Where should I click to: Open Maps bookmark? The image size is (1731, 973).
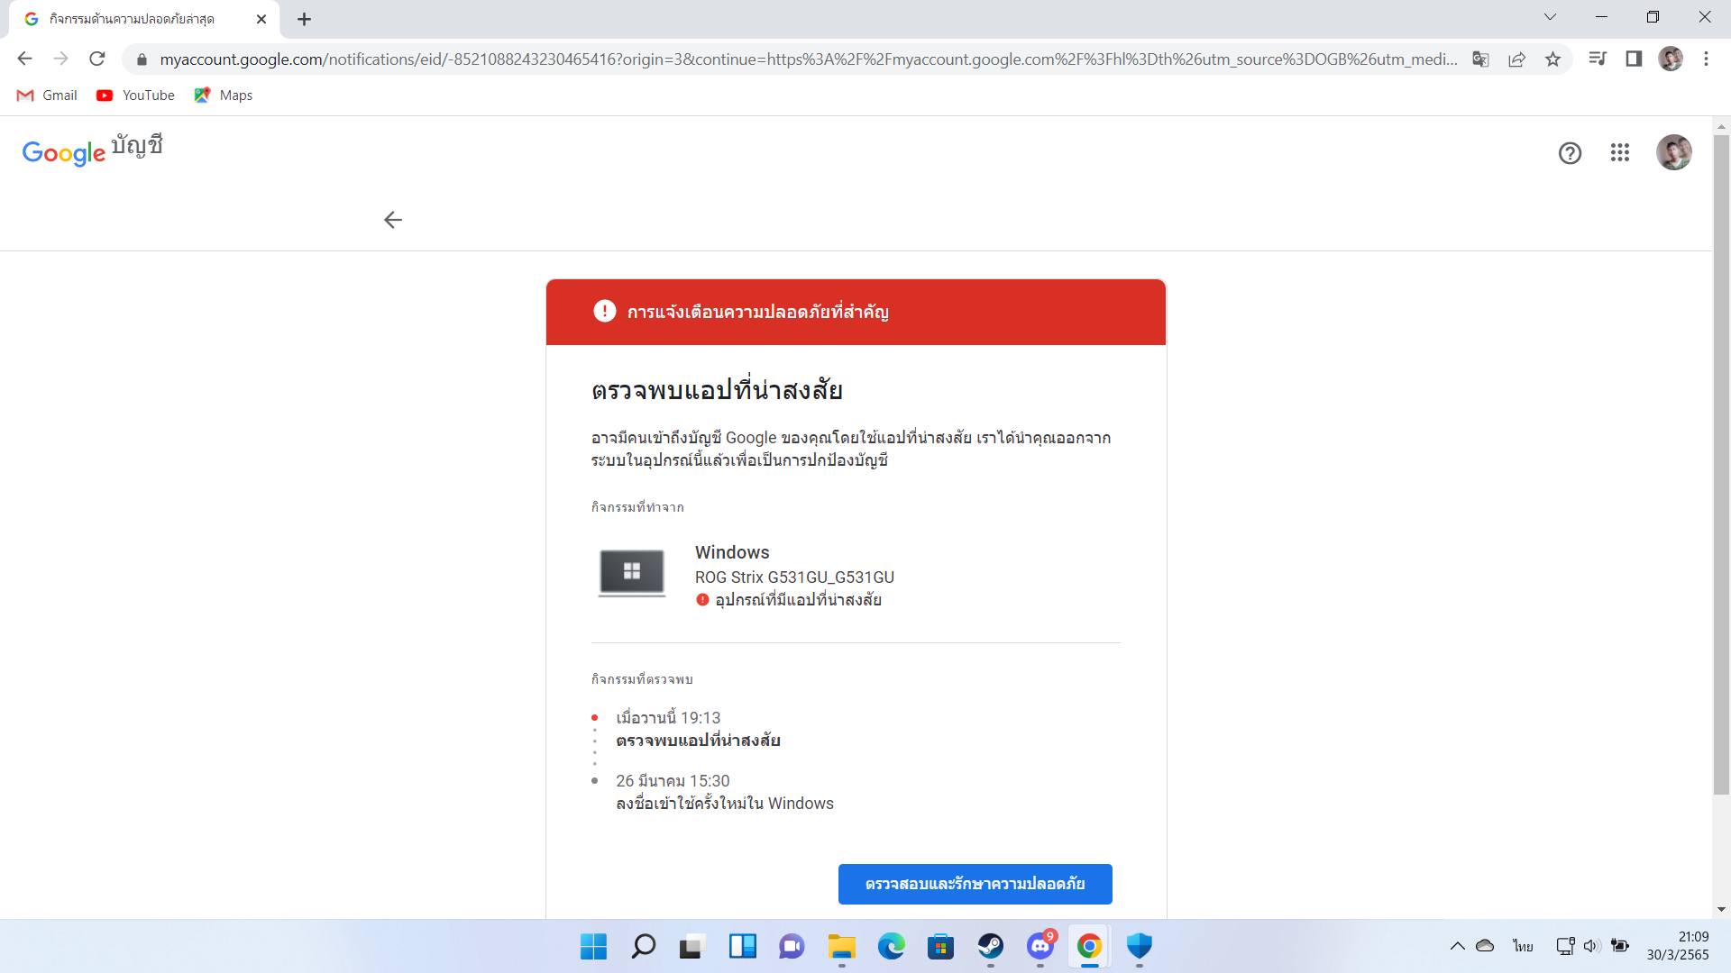[224, 95]
